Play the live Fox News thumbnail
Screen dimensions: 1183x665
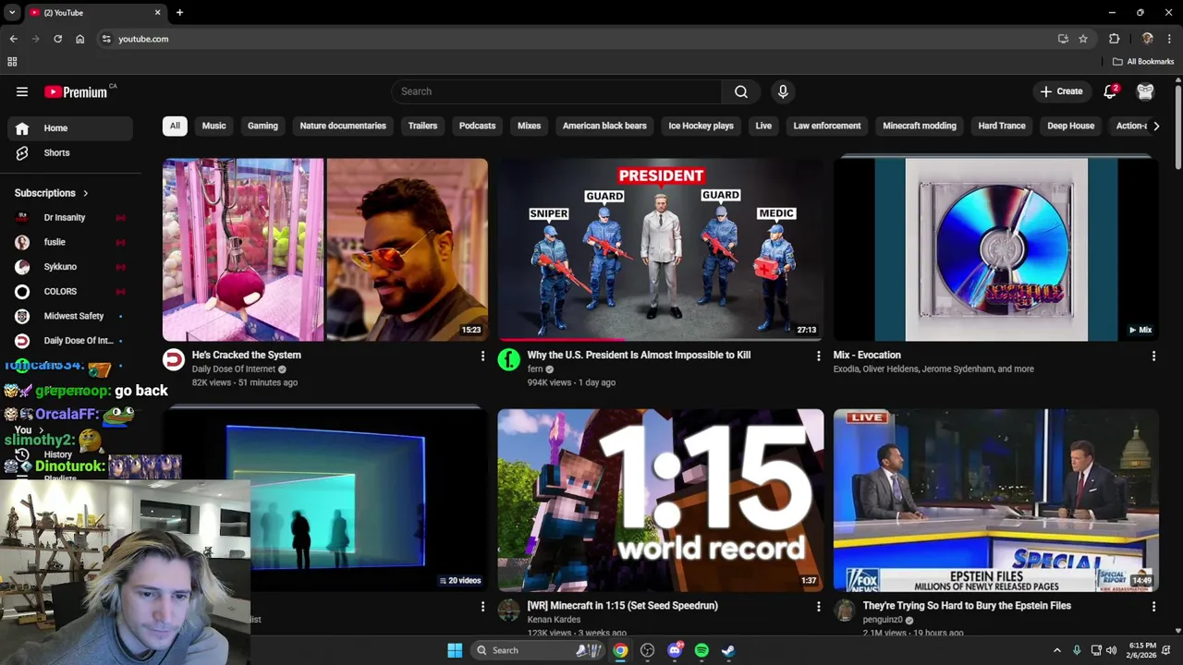(995, 500)
